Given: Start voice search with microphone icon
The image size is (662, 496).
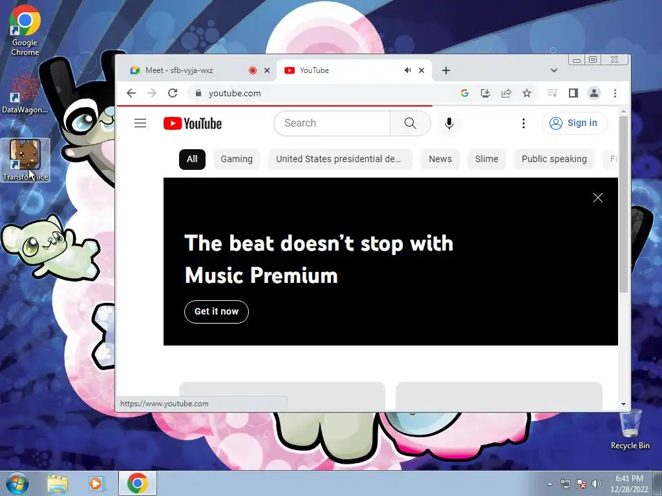Looking at the screenshot, I should pyautogui.click(x=449, y=123).
